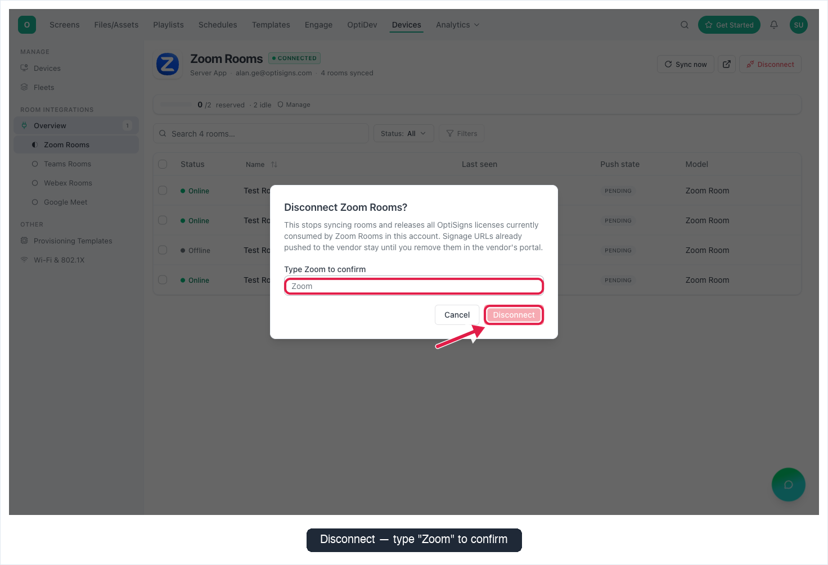Viewport: 828px width, 565px height.
Task: Toggle the select-all rooms checkbox
Action: coord(163,164)
